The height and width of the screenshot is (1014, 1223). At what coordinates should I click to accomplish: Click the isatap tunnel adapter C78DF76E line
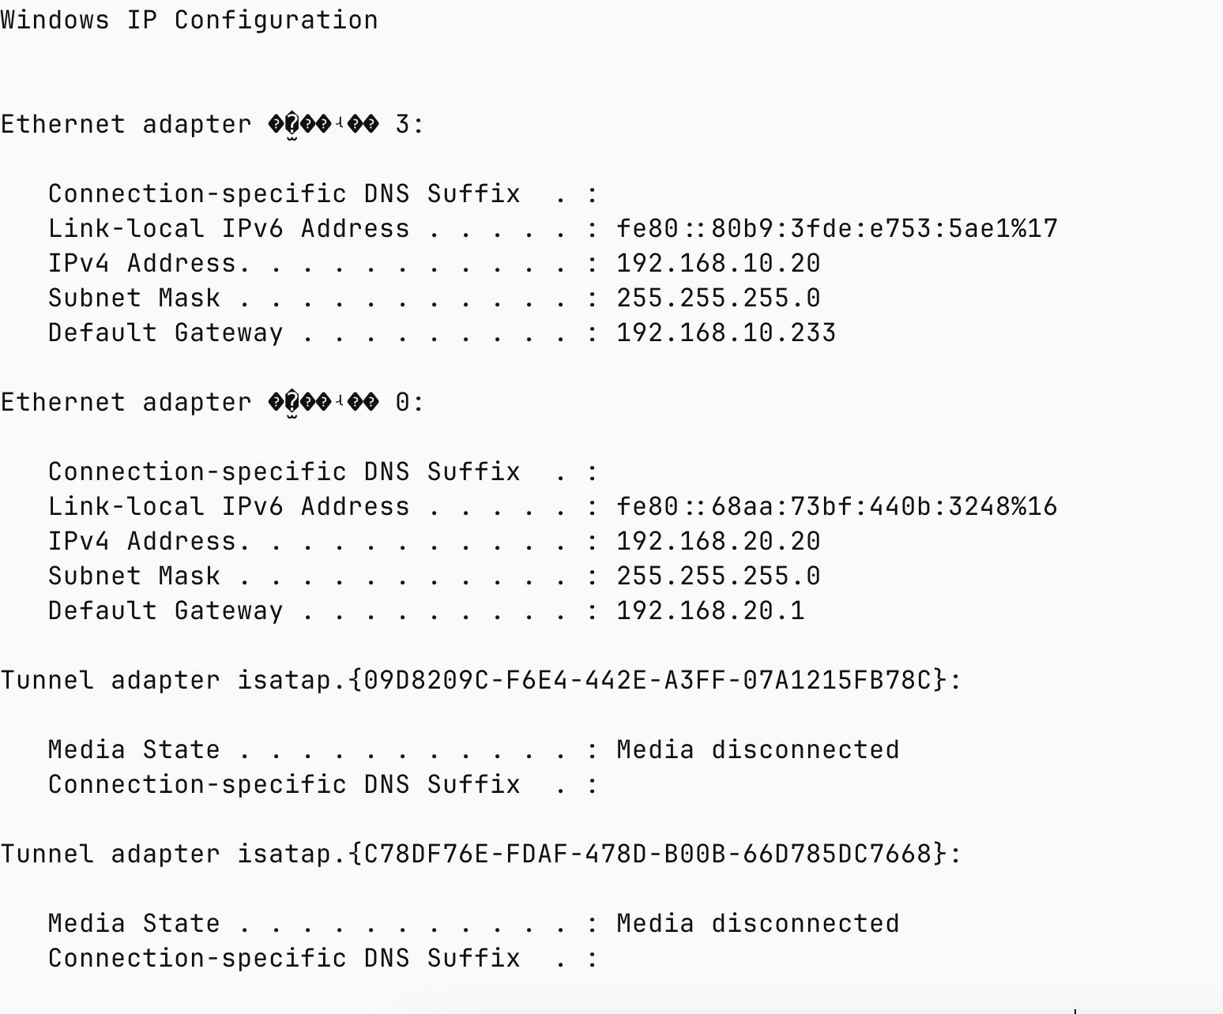coord(481,854)
